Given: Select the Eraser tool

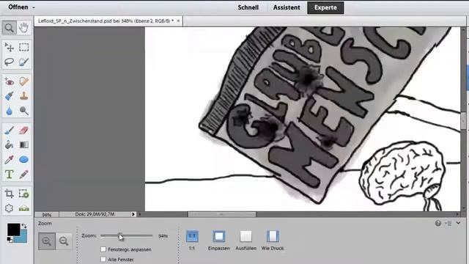Looking at the screenshot, I should [x=23, y=131].
